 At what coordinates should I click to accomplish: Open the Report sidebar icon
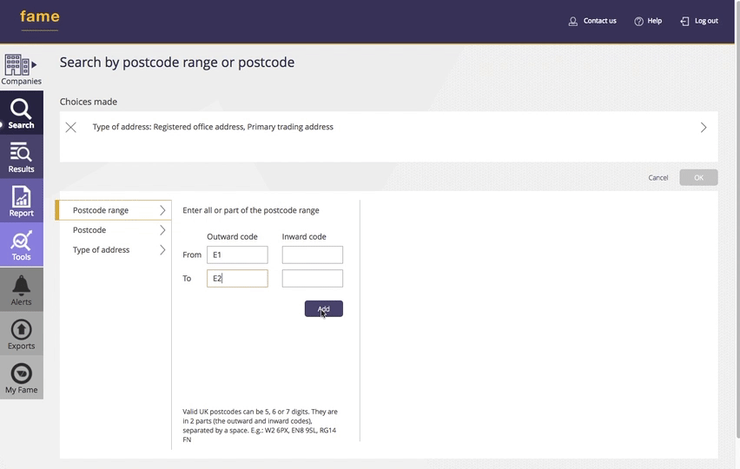pos(21,201)
